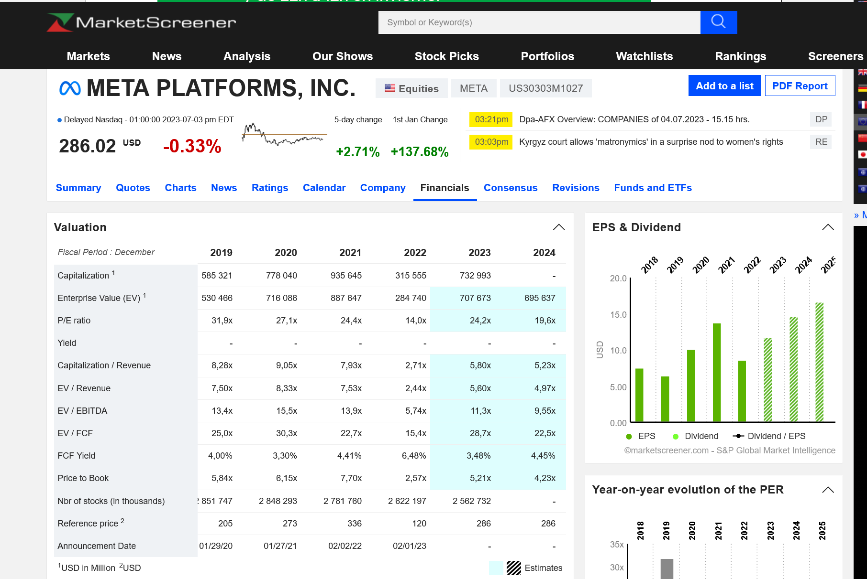Click the light cyan Estimates legend swatch

(x=496, y=568)
